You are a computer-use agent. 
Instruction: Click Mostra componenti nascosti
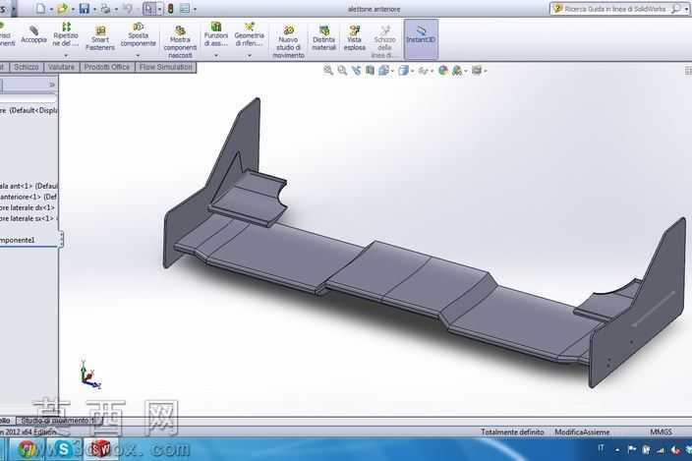coord(180,42)
